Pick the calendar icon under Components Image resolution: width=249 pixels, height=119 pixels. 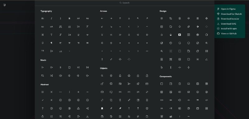(198, 108)
